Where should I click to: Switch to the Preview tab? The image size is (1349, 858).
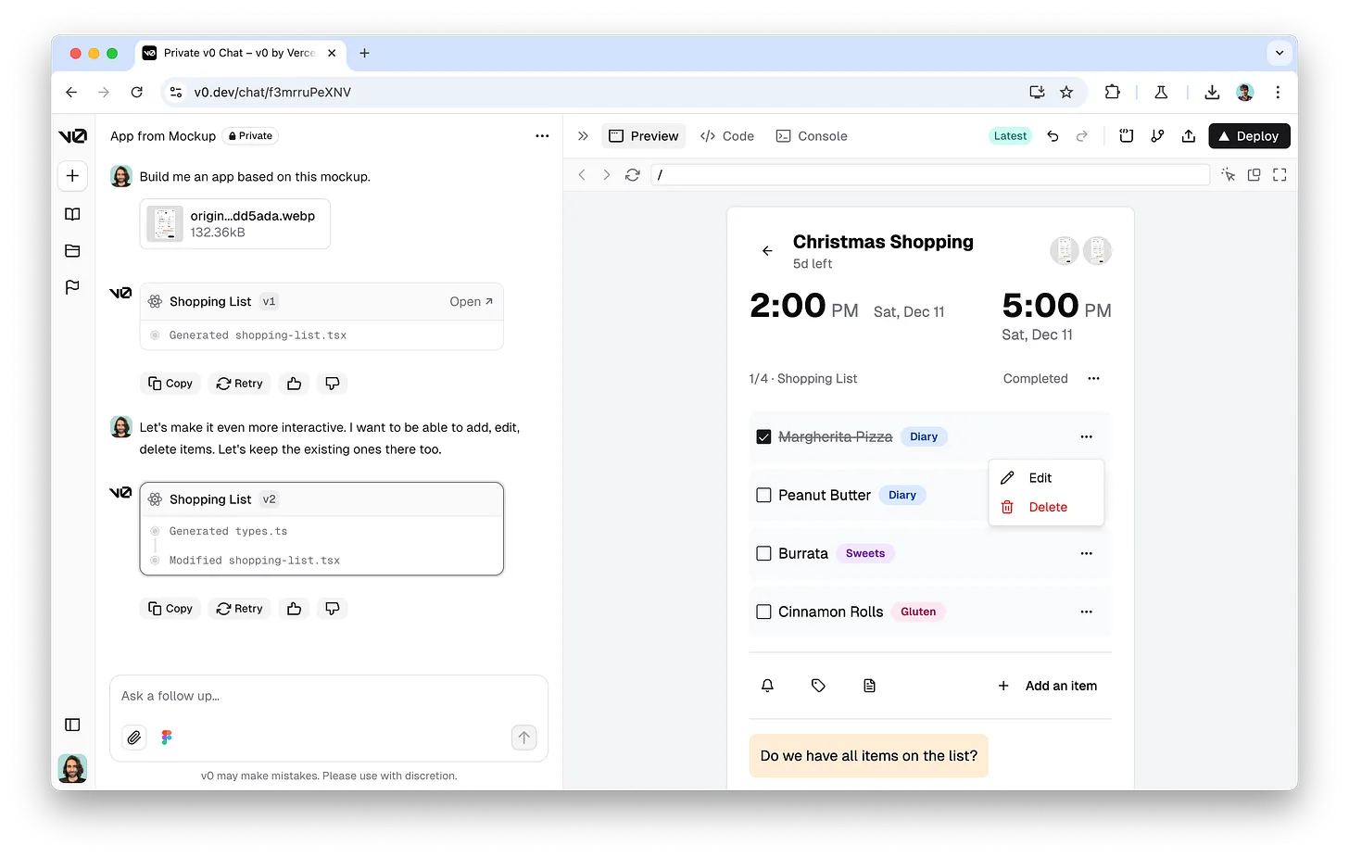pyautogui.click(x=644, y=136)
